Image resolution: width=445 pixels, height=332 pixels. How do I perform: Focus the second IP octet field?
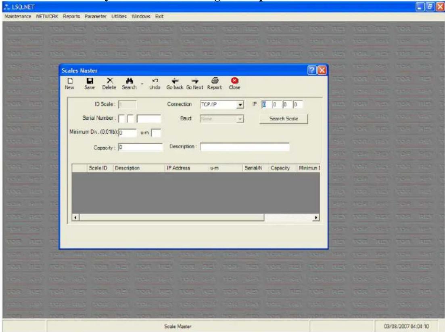(276, 104)
